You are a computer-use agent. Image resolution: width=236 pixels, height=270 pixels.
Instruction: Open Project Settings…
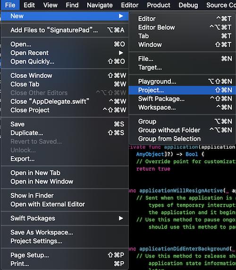(65, 241)
